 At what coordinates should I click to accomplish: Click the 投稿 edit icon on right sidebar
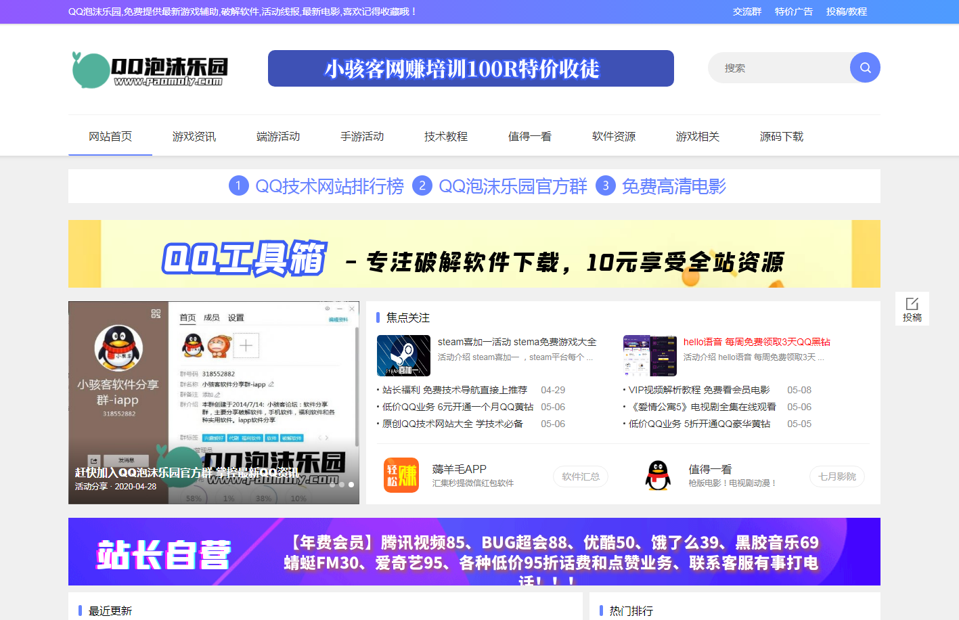click(x=912, y=309)
